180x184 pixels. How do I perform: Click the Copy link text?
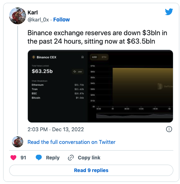point(89,158)
